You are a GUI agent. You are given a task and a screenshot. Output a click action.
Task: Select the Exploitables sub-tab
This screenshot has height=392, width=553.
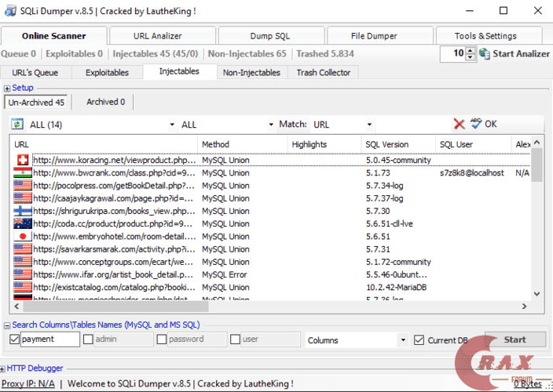coord(107,73)
